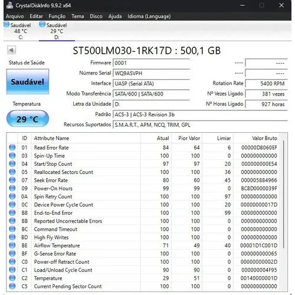
Task: Click the Valor Bruto column header
Action: pos(257,138)
